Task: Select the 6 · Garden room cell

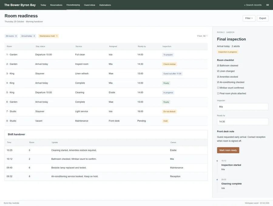Action: tap(12, 102)
